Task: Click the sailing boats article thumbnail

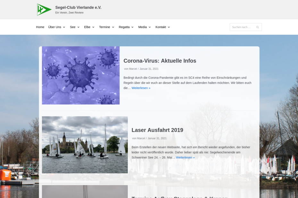Action: (x=85, y=145)
